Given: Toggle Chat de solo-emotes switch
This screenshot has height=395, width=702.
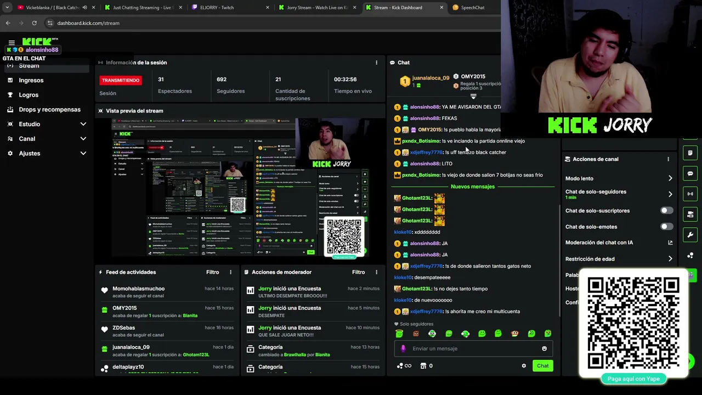Looking at the screenshot, I should (x=666, y=227).
